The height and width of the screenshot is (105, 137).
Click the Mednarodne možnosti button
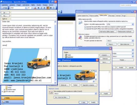click(x=126, y=31)
